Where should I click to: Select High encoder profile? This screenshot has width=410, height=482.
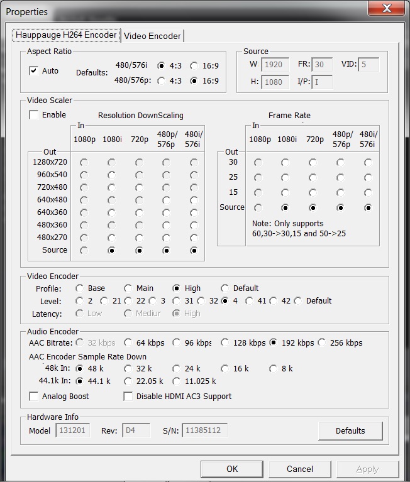(176, 288)
